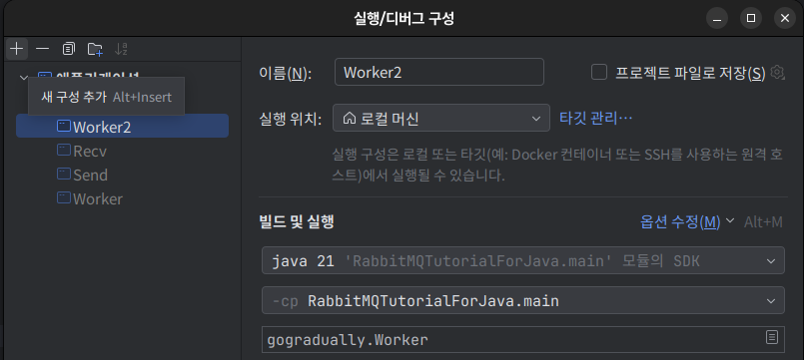Click the 실행 위치: label
The width and height of the screenshot is (804, 360).
[291, 120]
